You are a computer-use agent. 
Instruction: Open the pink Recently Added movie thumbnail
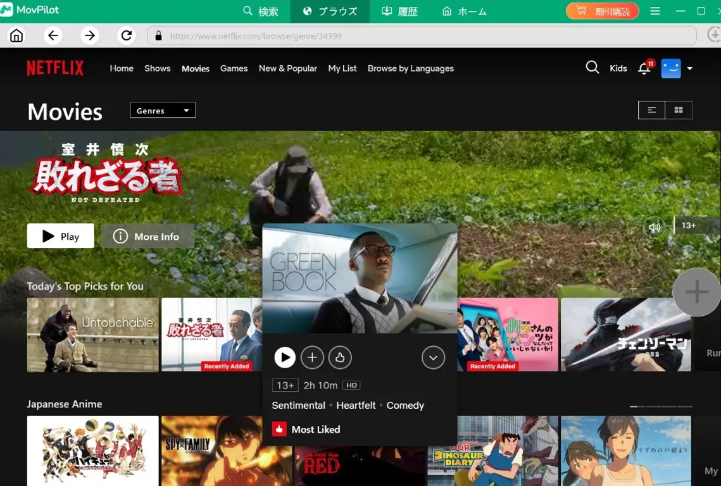pos(508,335)
